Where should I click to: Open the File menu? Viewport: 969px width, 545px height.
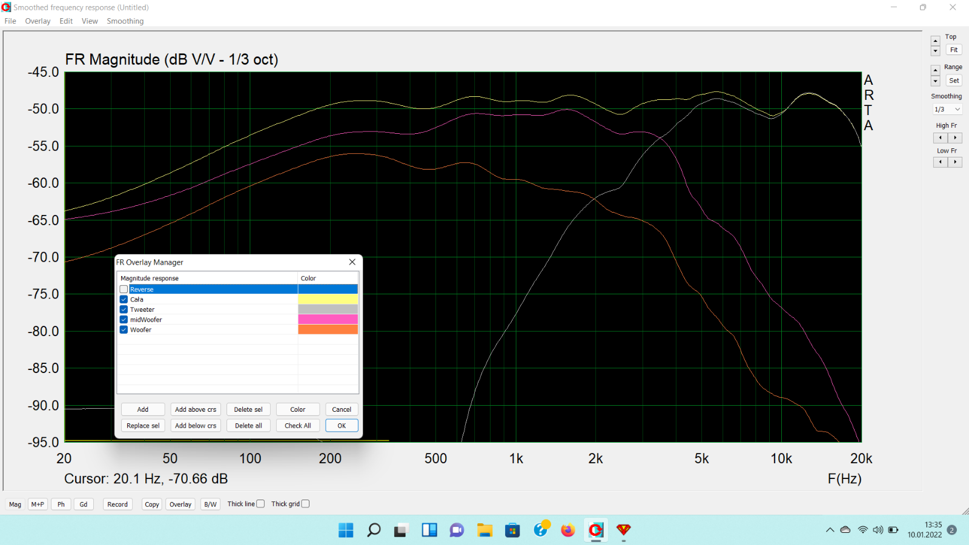10,21
